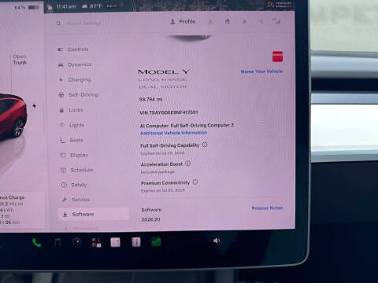Tap info icon beside Full Self-Driving Capability
This screenshot has width=378, height=283.
point(205,145)
